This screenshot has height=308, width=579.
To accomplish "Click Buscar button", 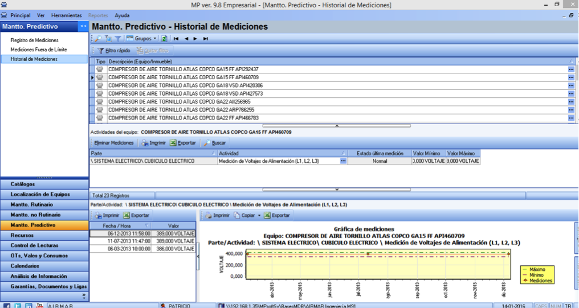I will (215, 143).
